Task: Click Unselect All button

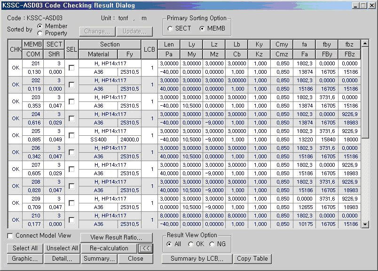Action: [x=62, y=248]
